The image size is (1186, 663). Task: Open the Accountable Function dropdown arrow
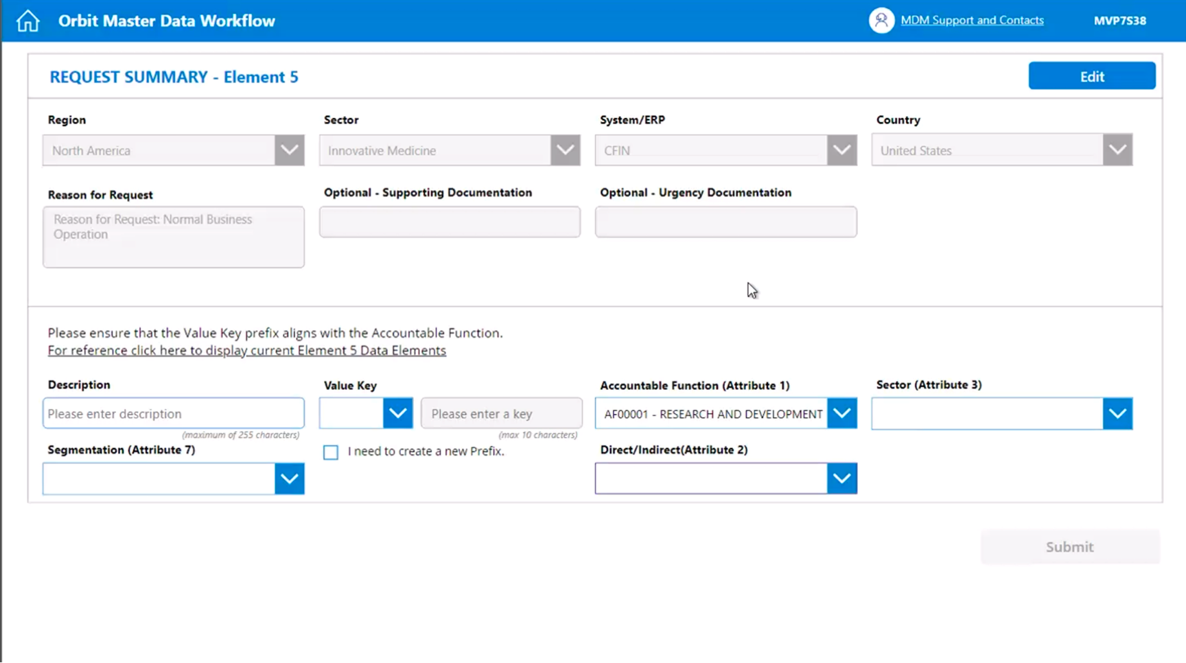[x=841, y=414]
